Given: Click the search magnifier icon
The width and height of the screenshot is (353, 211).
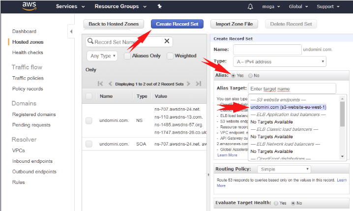Looking at the screenshot, I should click(90, 41).
